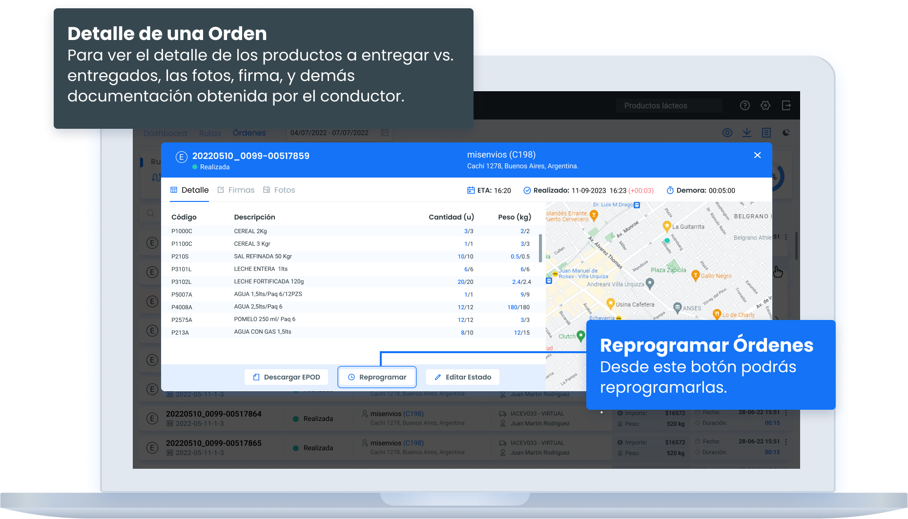Click the Descargar EPOD button
908x519 pixels.
[286, 377]
